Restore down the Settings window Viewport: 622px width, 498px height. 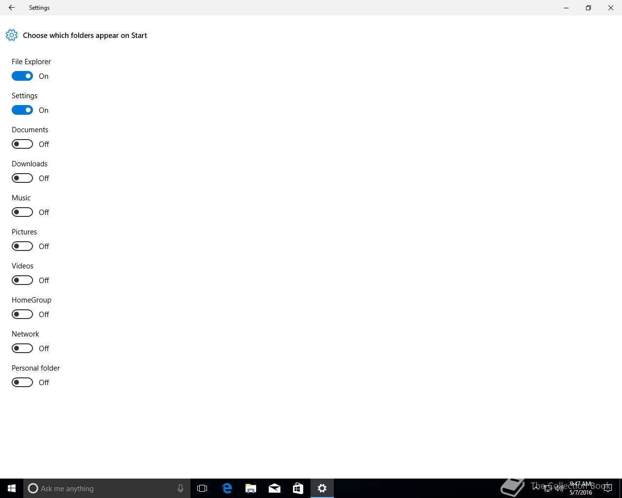[588, 8]
